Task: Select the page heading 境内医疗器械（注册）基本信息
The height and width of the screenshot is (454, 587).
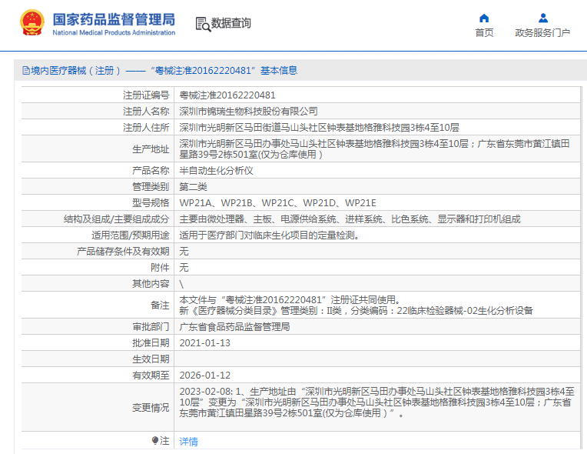Action: (160, 71)
